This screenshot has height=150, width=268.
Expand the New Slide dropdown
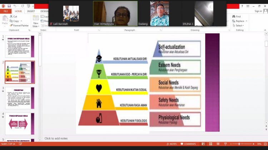(x=36, y=26)
